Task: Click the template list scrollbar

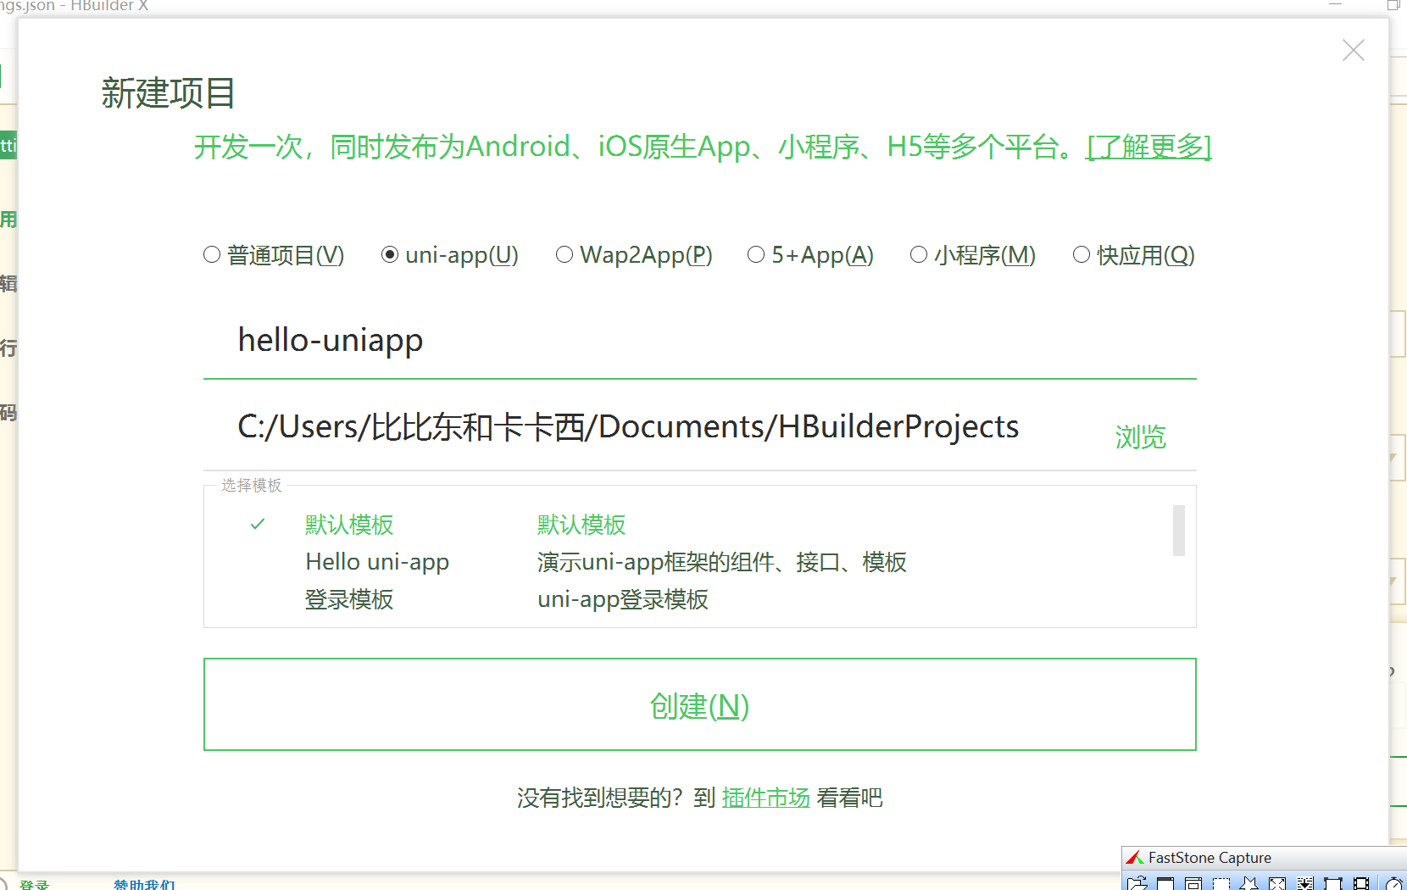Action: (1178, 531)
